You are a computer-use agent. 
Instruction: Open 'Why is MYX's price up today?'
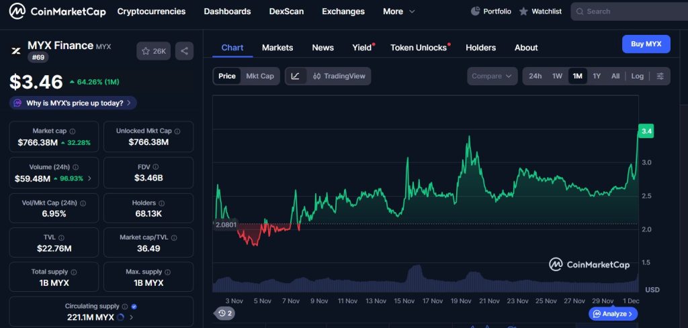tap(73, 103)
